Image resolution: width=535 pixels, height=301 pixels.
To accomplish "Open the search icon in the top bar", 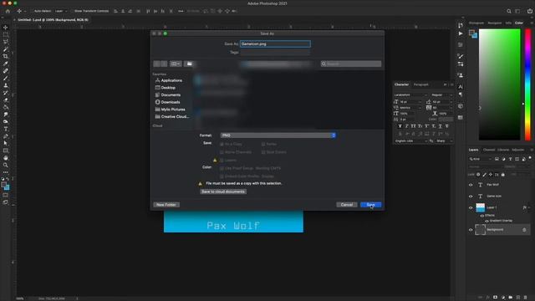I will [x=509, y=11].
